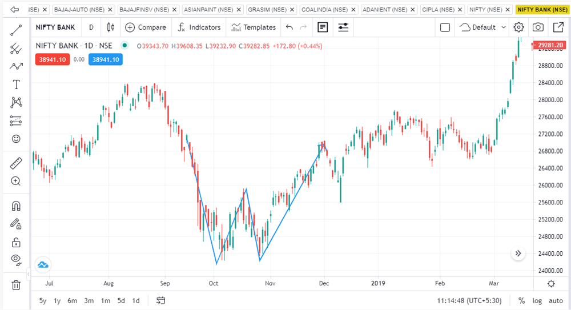The image size is (571, 310).
Task: Select the pitchfork / Gann tool
Action: pyautogui.click(x=16, y=49)
